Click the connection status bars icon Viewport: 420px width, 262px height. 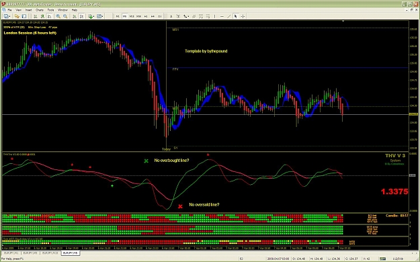pos(383,259)
